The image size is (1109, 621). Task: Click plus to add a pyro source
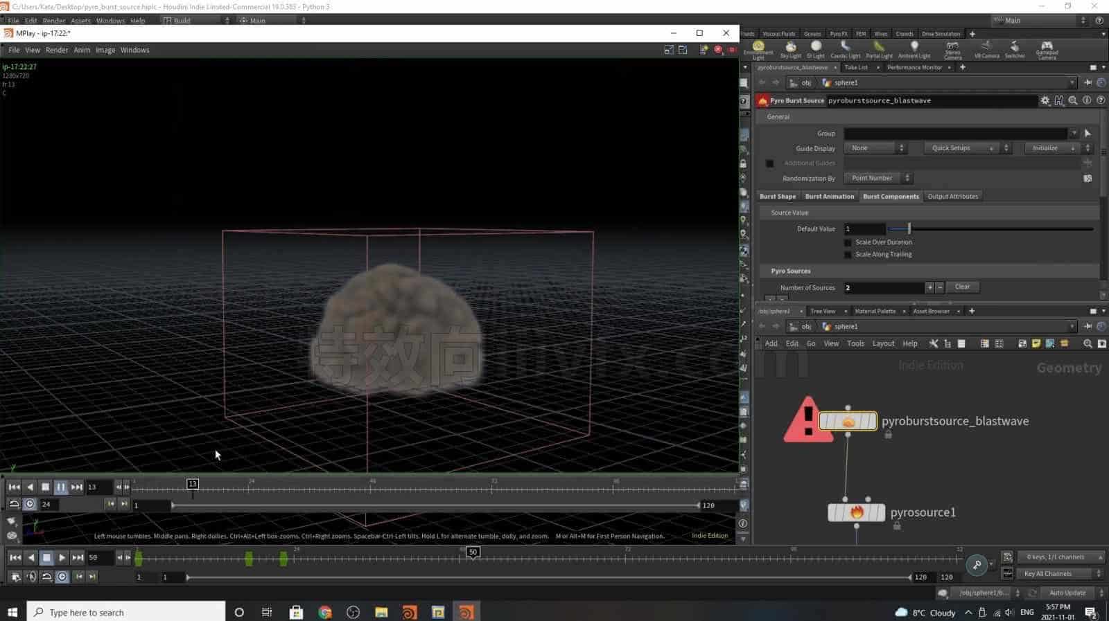tap(929, 287)
